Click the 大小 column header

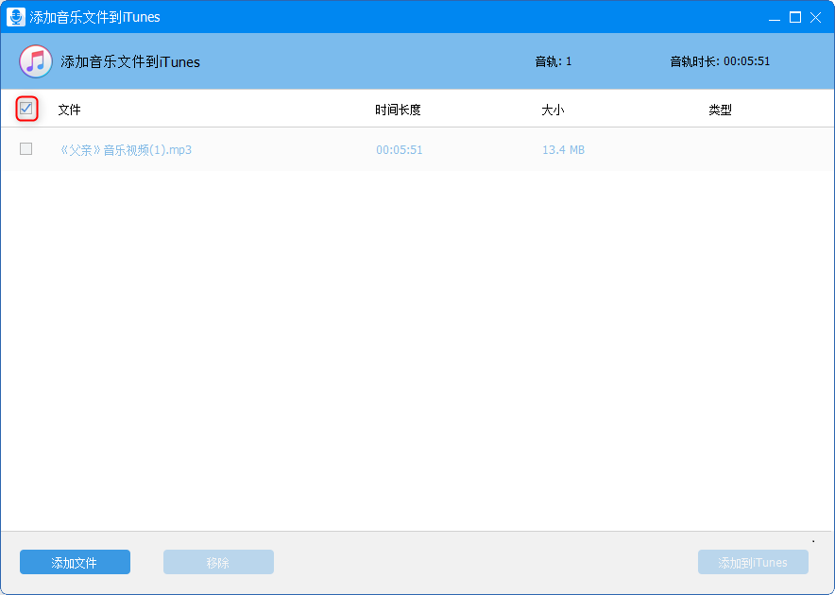(x=553, y=110)
